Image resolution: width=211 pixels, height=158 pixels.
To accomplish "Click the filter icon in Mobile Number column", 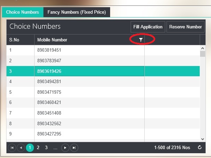I will pos(141,40).
